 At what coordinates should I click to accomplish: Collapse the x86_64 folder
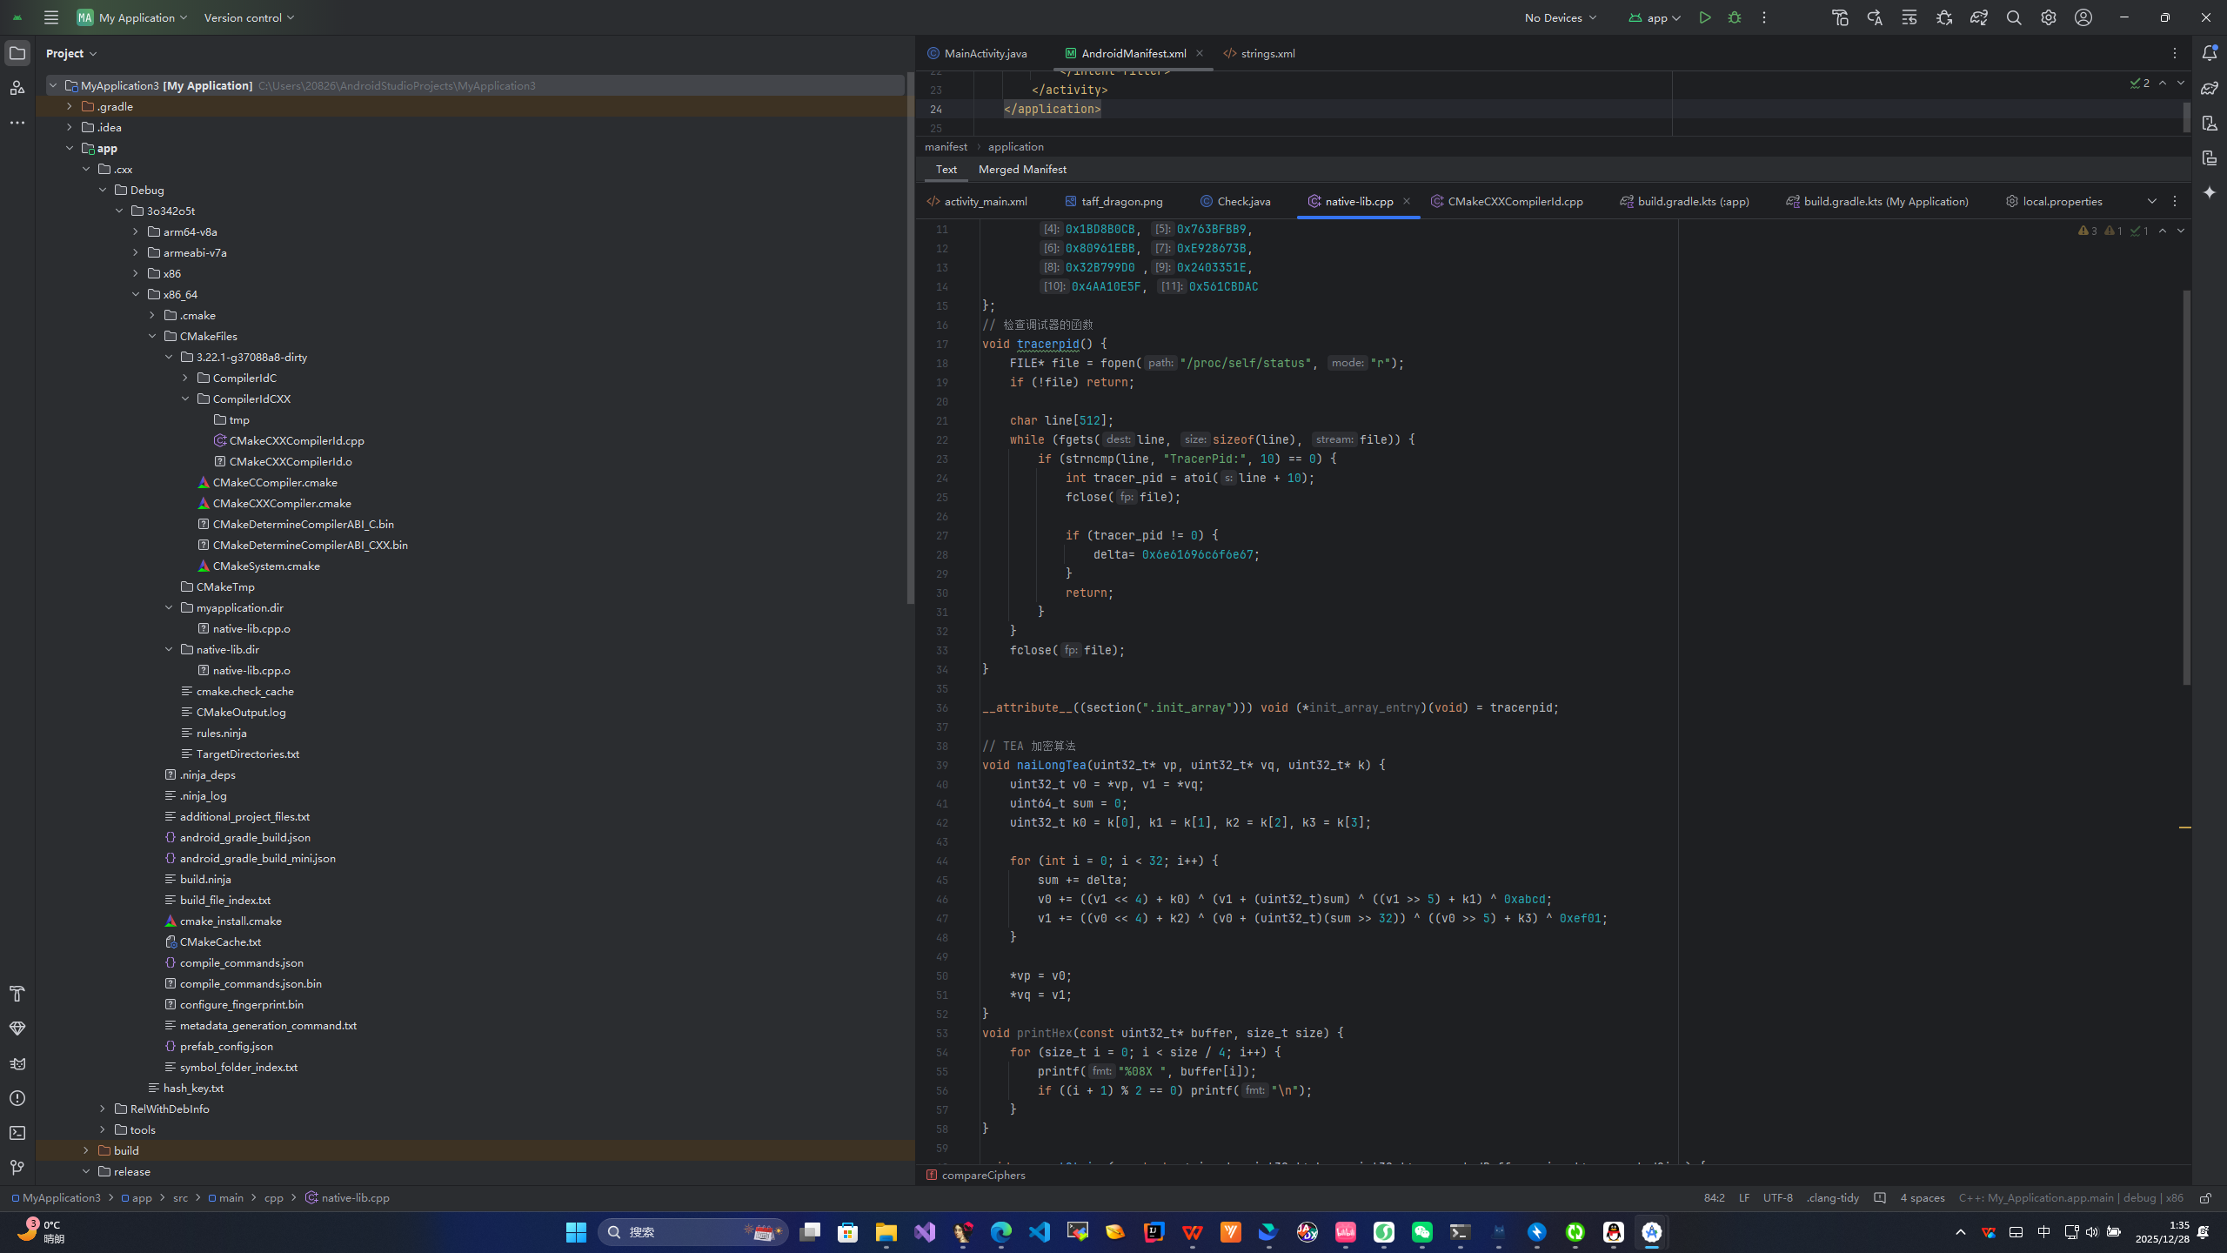click(x=136, y=294)
